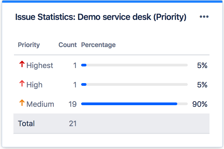Click the Medium priority orange arrow icon
Screen dimensions: 224x149
(x=22, y=103)
